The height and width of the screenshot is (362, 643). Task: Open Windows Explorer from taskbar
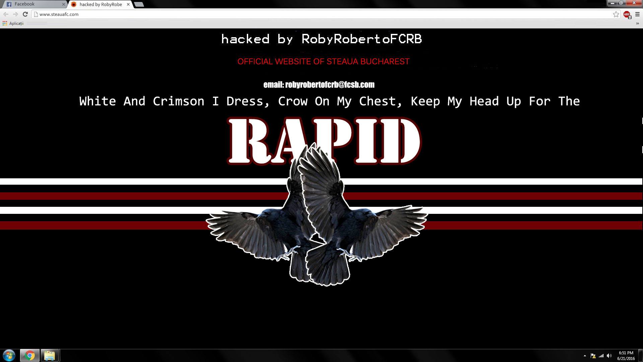(x=50, y=355)
